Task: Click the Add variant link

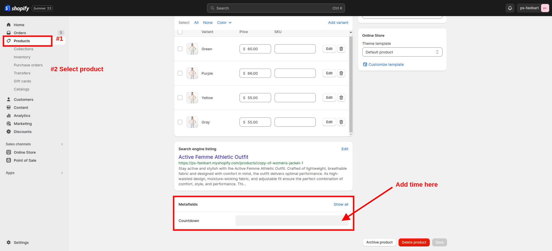Action: (x=338, y=23)
